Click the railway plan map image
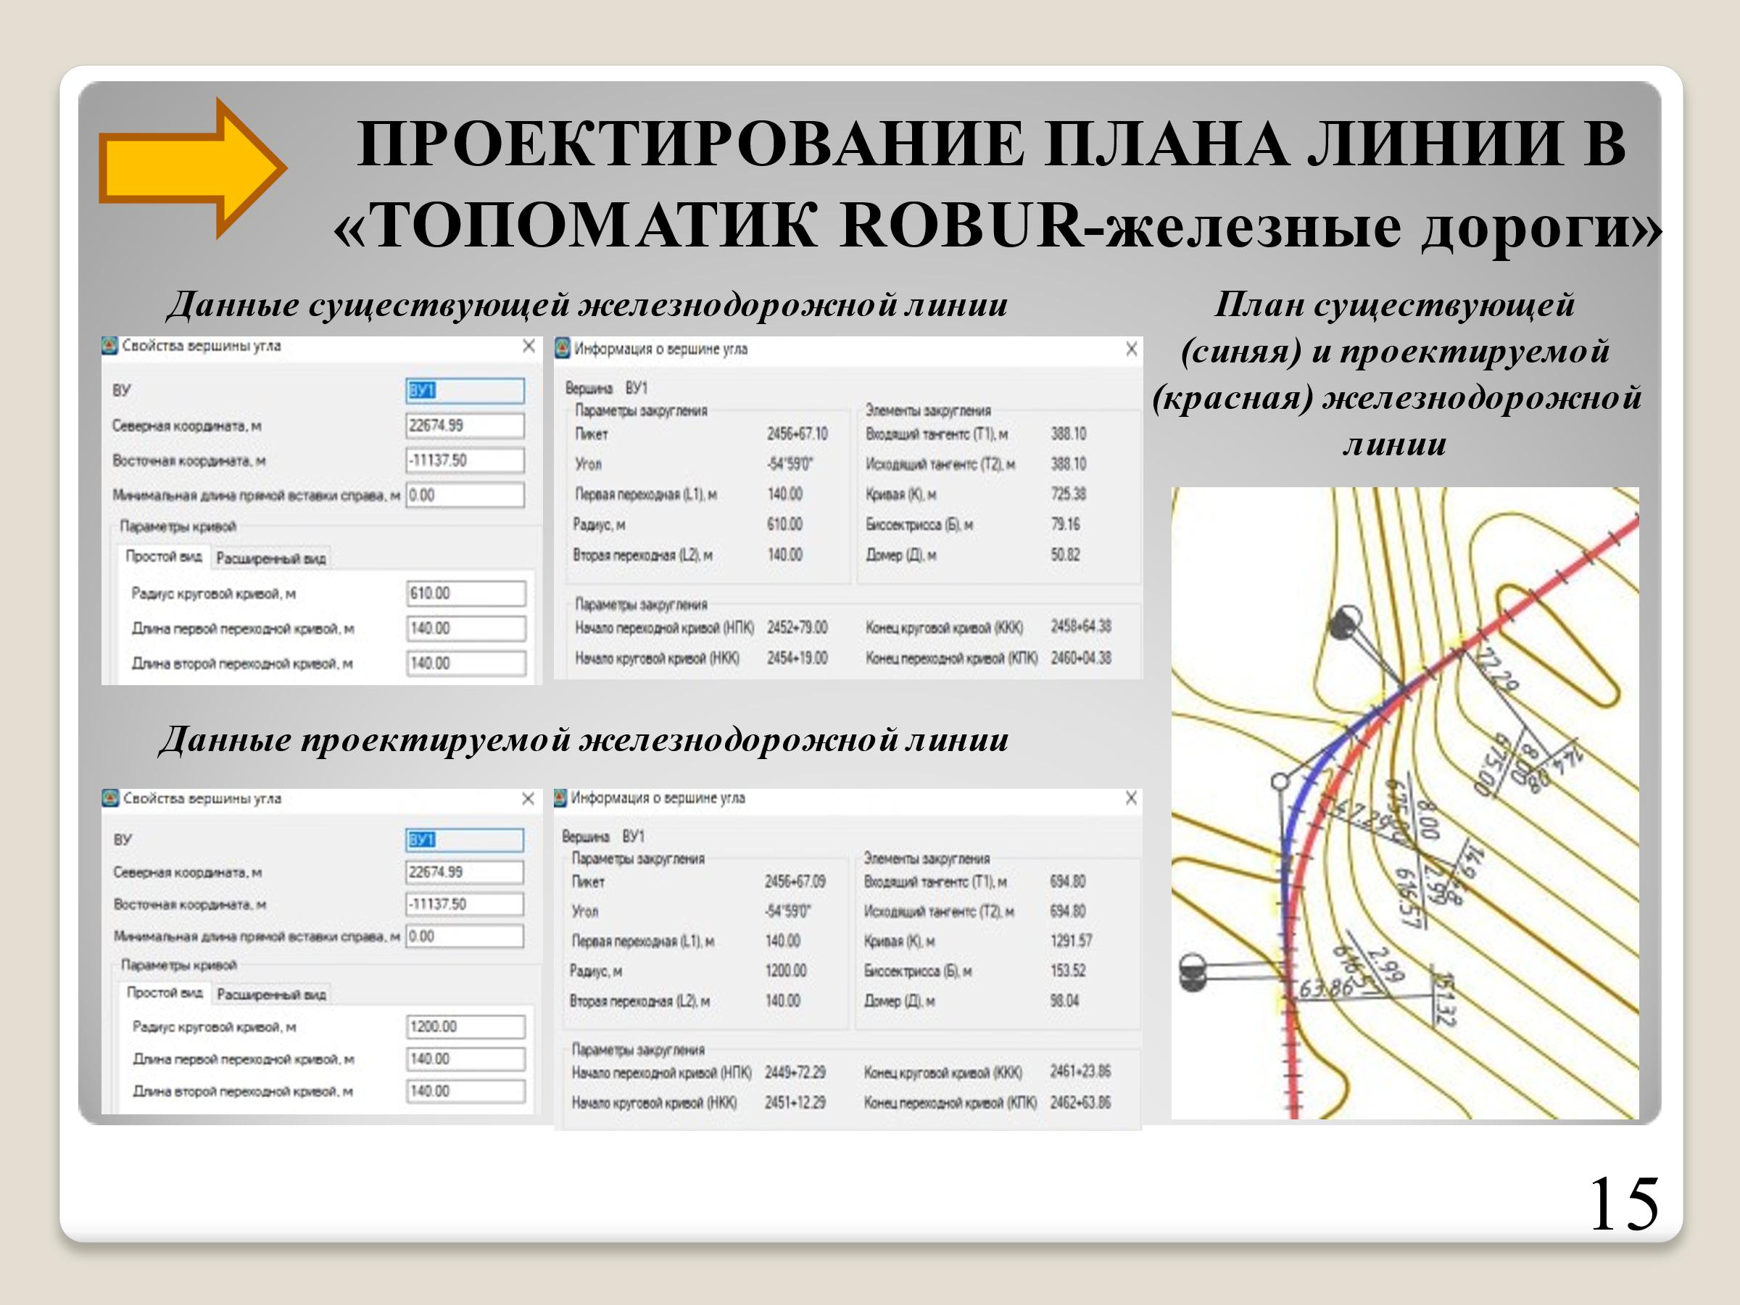This screenshot has width=1740, height=1305. tap(1405, 803)
